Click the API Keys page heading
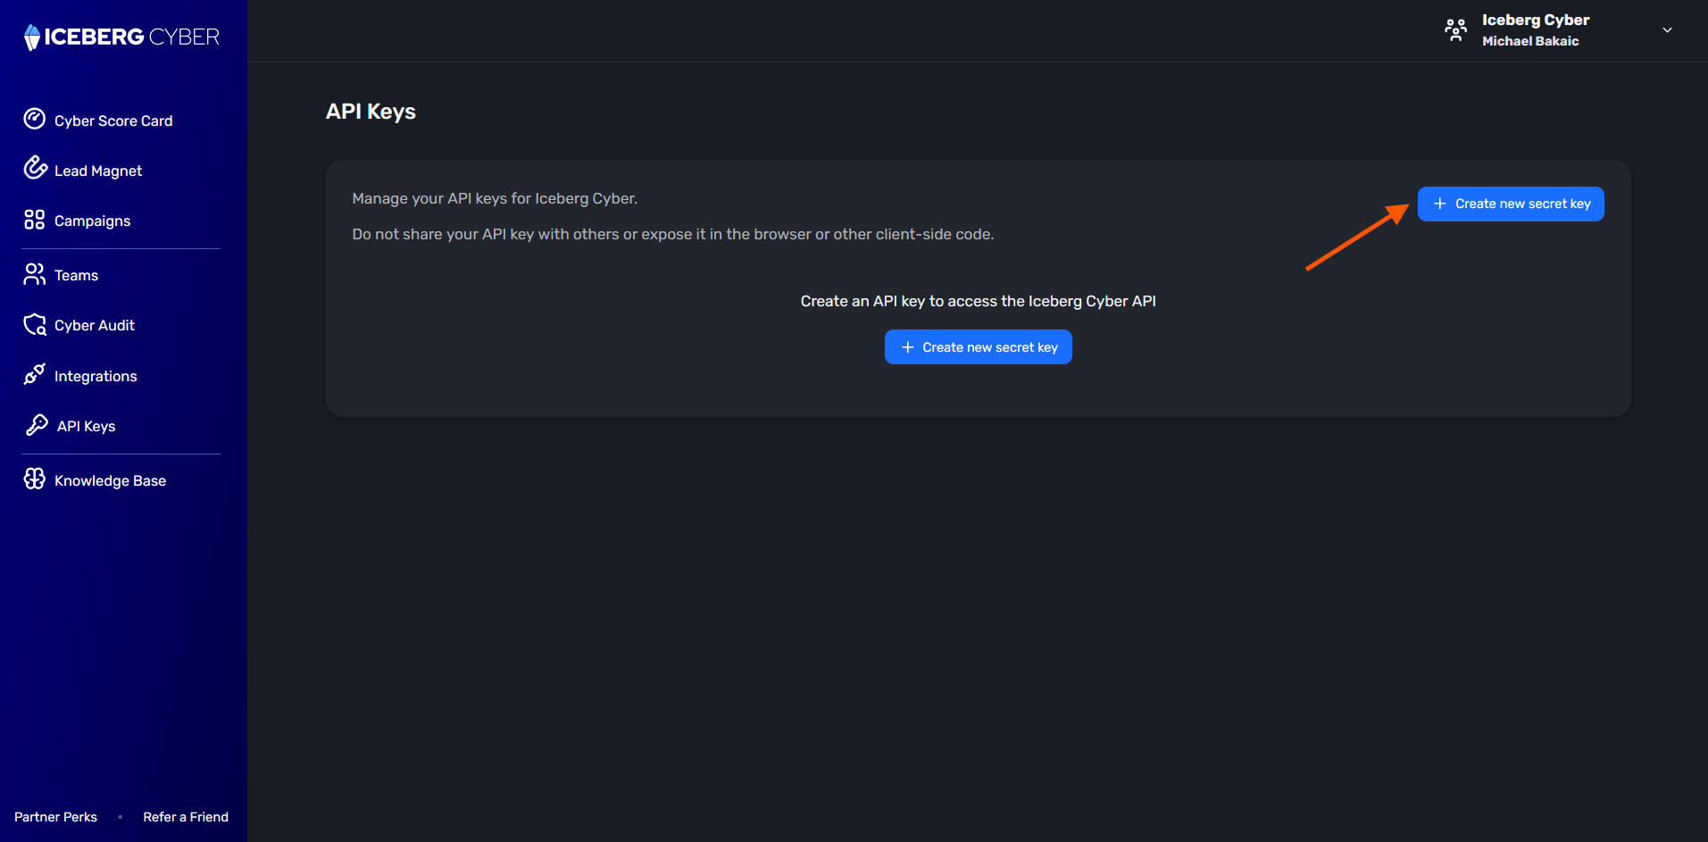This screenshot has width=1708, height=842. [371, 112]
